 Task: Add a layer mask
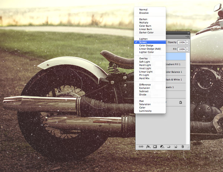point(155,147)
